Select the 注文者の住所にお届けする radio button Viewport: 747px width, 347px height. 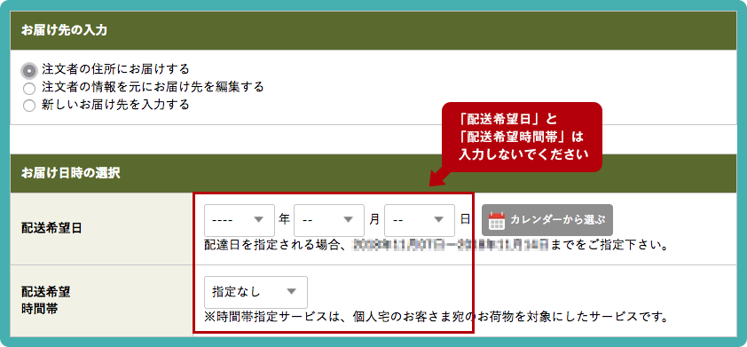29,70
